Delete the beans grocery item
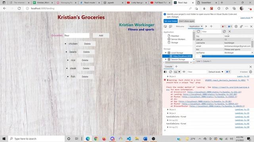This screenshot has width=254, height=142. (x=87, y=52)
